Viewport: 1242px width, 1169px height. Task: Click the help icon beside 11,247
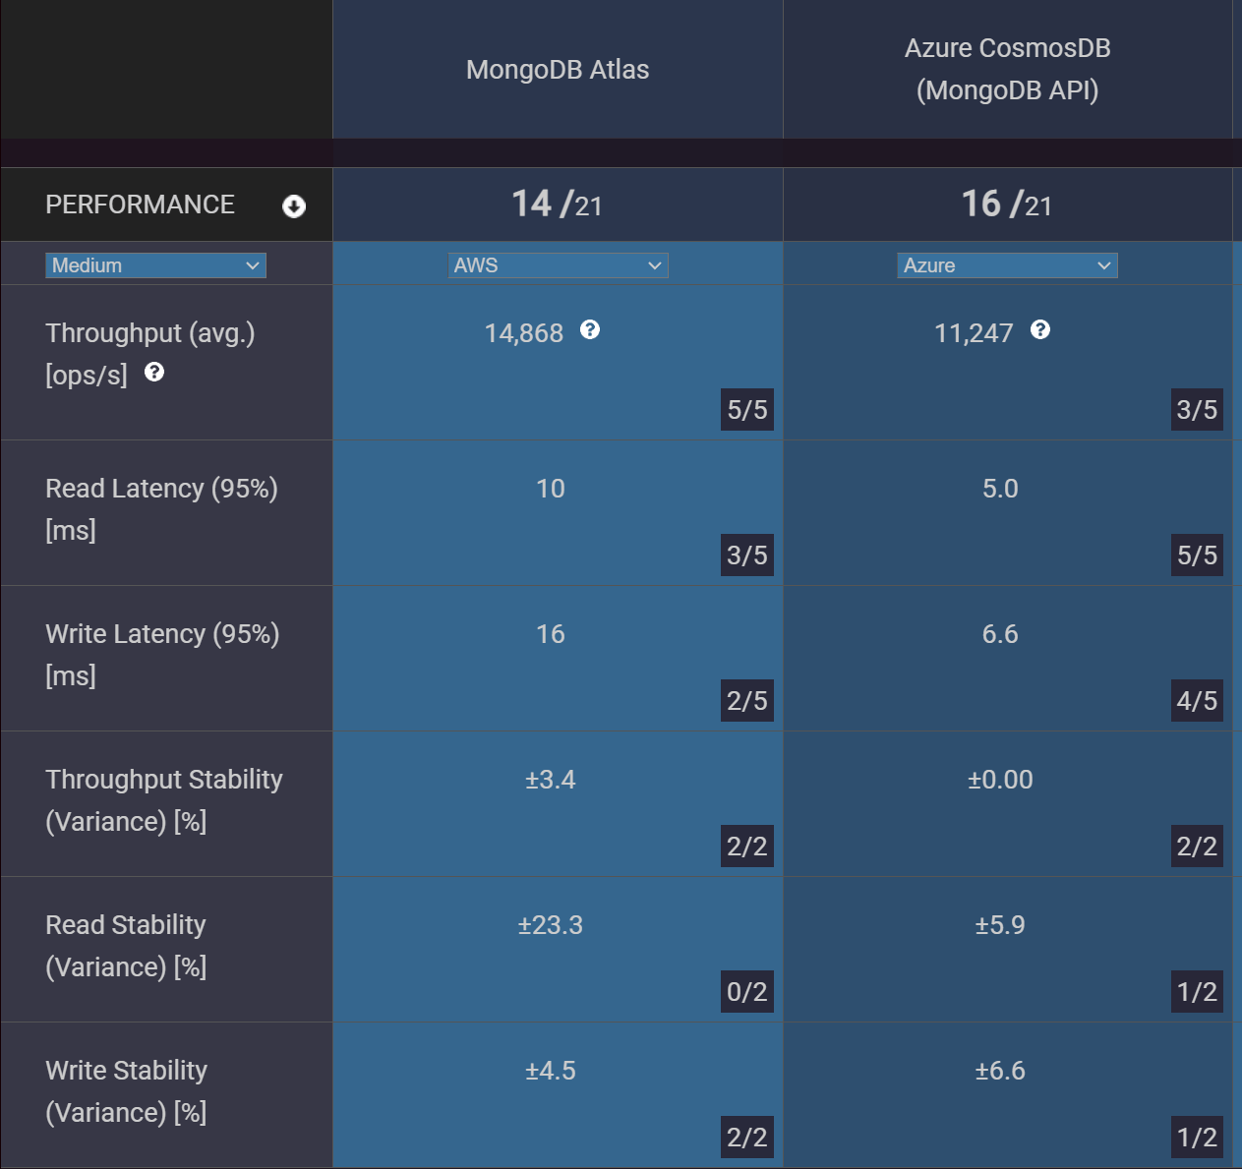pos(1041,331)
